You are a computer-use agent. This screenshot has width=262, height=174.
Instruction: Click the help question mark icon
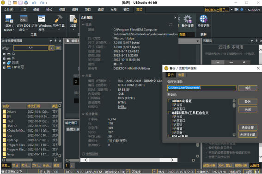click(x=242, y=10)
